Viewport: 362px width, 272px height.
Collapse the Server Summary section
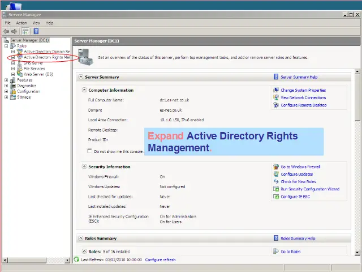pyautogui.click(x=80, y=77)
